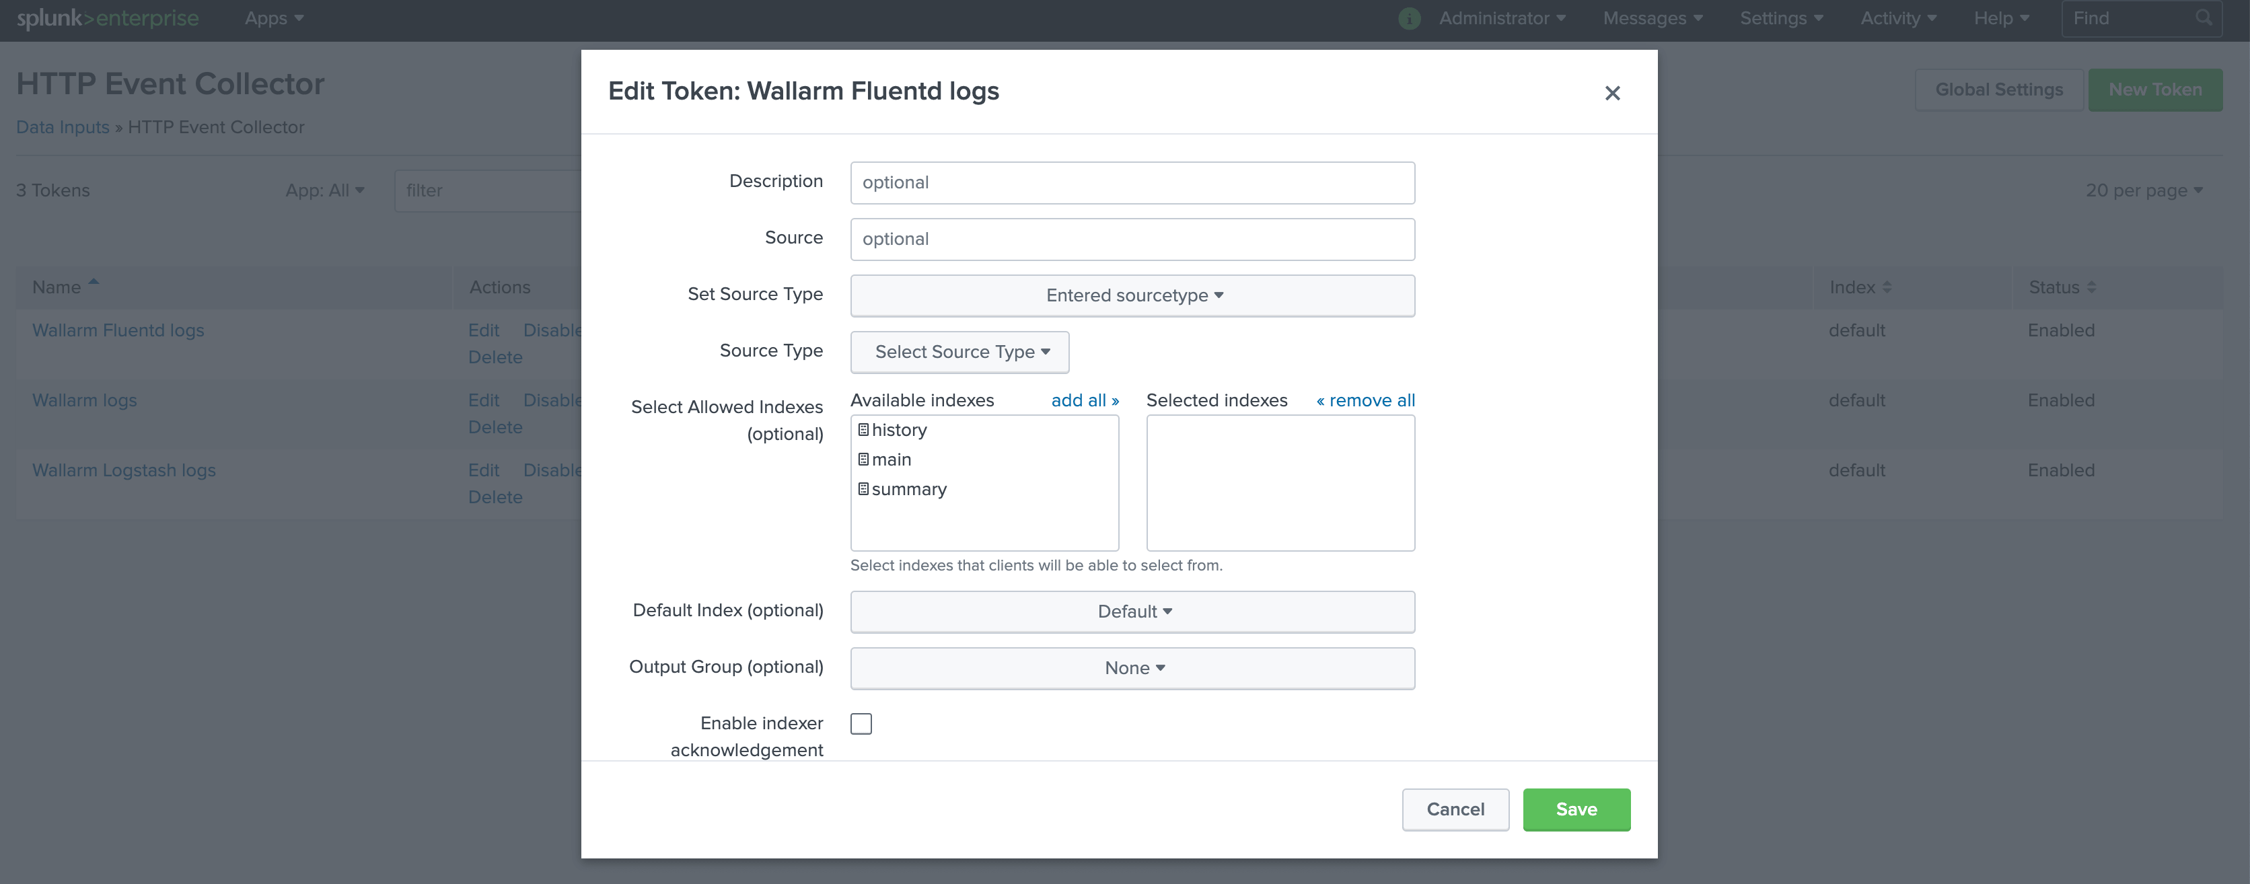
Task: Change Output Group from None
Action: pos(1132,667)
